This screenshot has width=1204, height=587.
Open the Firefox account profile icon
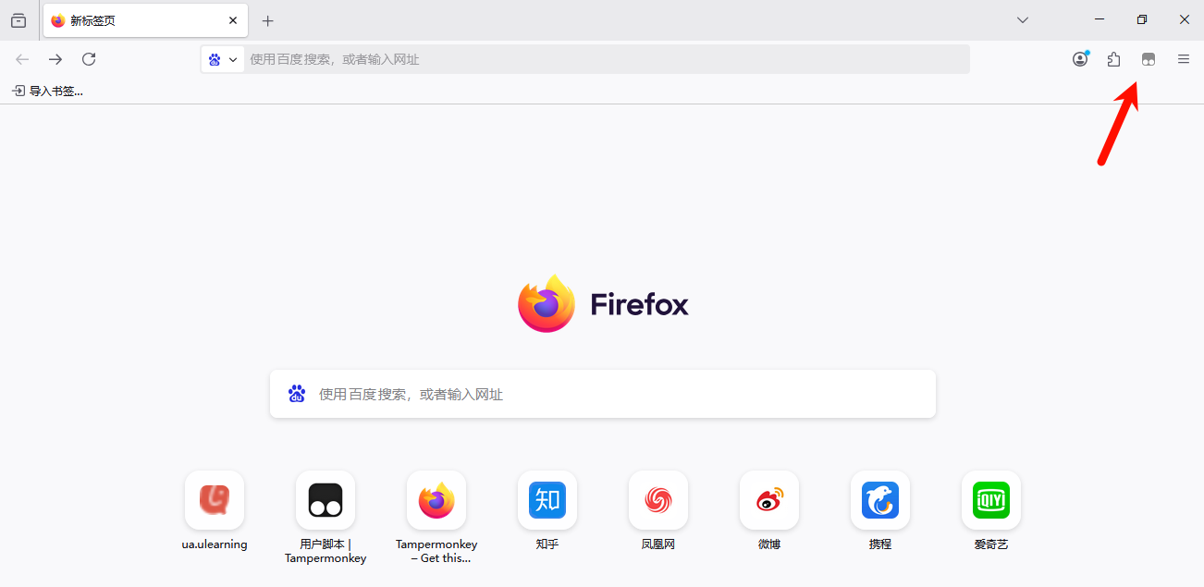pyautogui.click(x=1080, y=59)
